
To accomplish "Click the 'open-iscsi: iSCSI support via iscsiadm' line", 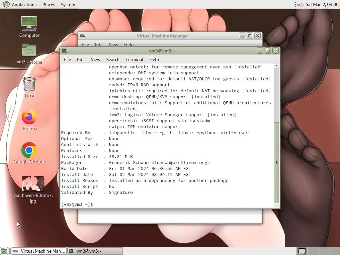I will (x=159, y=121).
